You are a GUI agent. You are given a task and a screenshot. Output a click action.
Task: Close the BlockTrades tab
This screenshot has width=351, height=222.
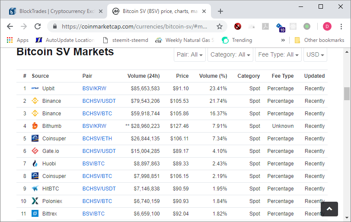tap(101, 11)
